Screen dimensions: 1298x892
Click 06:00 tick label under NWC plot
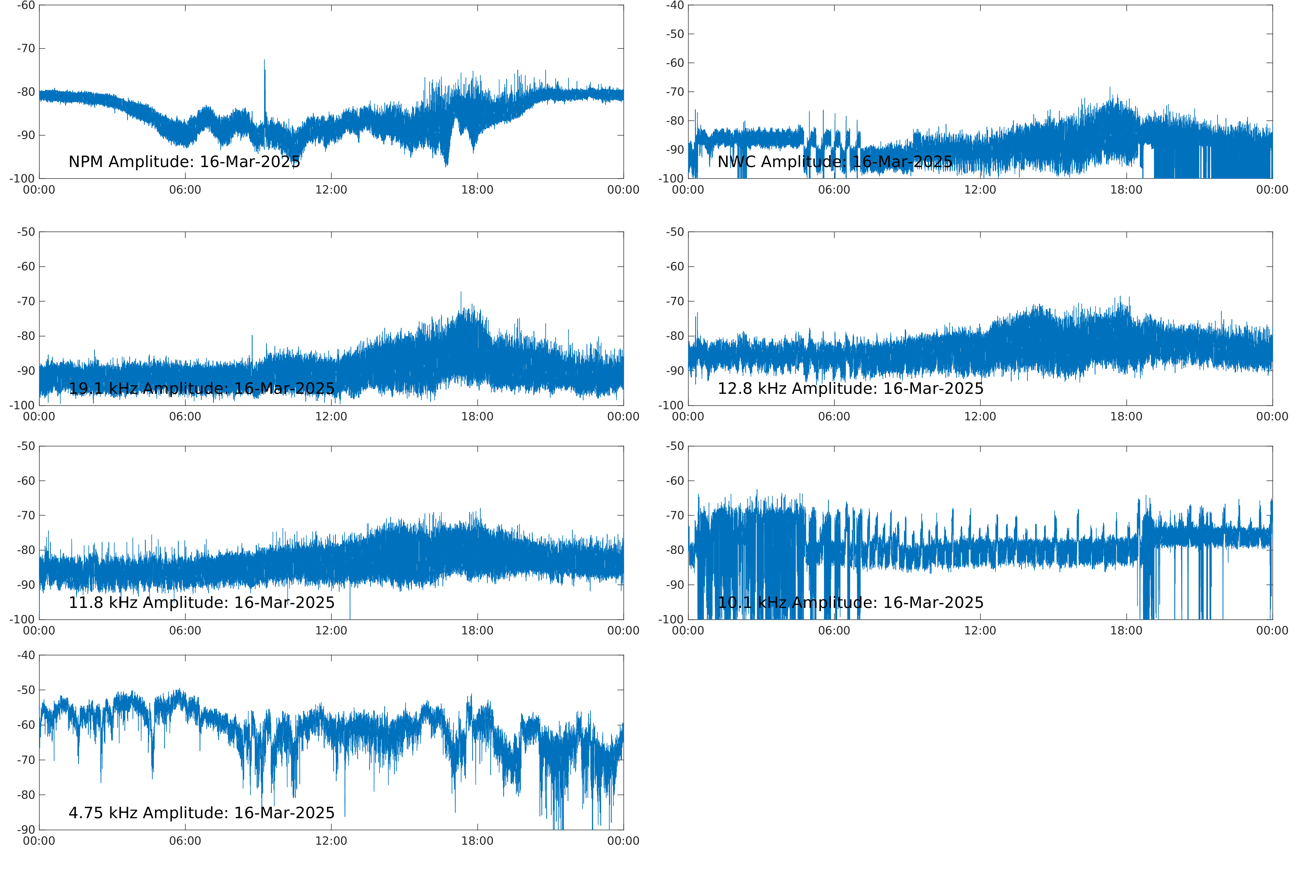click(x=834, y=190)
